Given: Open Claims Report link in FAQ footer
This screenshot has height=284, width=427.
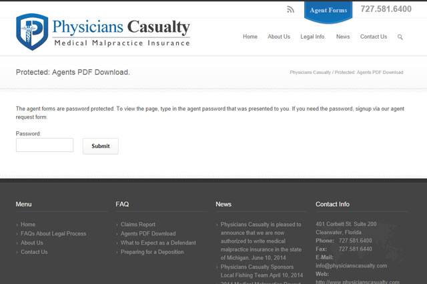Looking at the screenshot, I should [x=138, y=225].
